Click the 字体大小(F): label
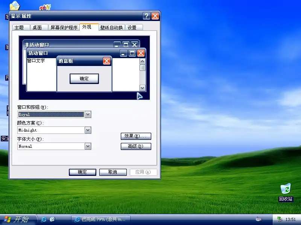The image size is (301, 225). pos(30,139)
